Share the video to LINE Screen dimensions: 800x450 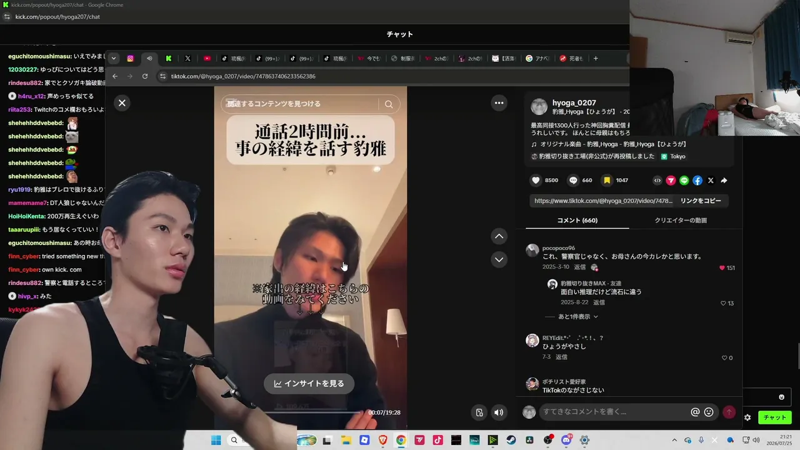click(684, 181)
